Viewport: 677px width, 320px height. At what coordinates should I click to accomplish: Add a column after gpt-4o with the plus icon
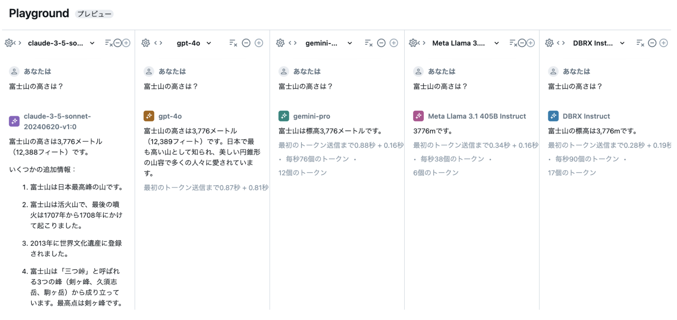259,43
